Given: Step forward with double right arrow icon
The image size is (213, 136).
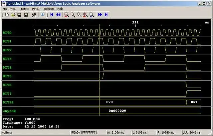Looking at the screenshot, I should 100,15.
